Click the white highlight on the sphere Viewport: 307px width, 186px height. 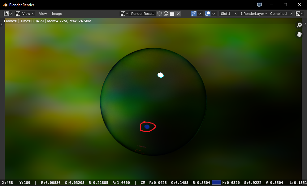click(160, 75)
